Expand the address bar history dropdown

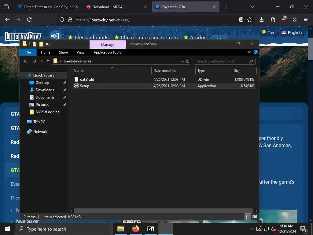[x=182, y=61]
